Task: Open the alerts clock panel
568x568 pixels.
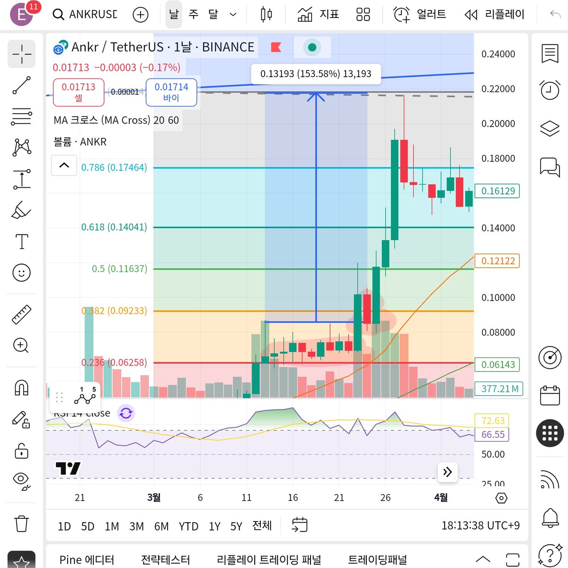Action: point(550,89)
